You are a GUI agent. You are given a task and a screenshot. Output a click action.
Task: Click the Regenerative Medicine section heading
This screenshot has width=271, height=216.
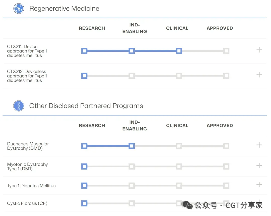tap(64, 9)
